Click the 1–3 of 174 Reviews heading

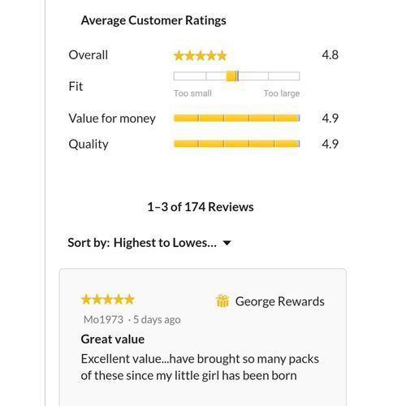[201, 207]
